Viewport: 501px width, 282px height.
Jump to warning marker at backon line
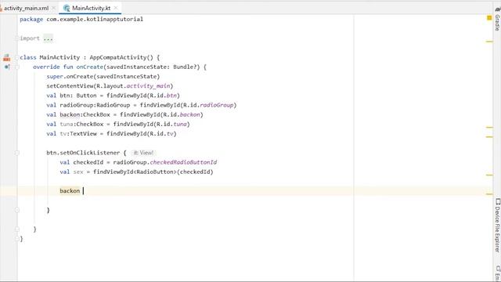click(489, 193)
